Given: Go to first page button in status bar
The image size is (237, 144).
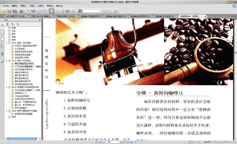Looking at the screenshot, I should 97,142.
